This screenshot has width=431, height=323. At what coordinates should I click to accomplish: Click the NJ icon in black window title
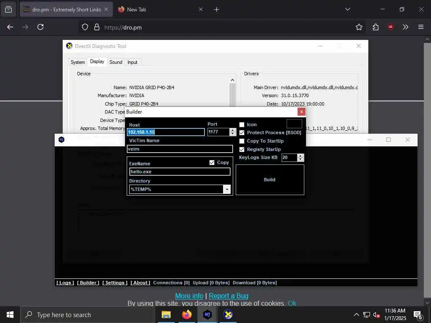coord(61,140)
